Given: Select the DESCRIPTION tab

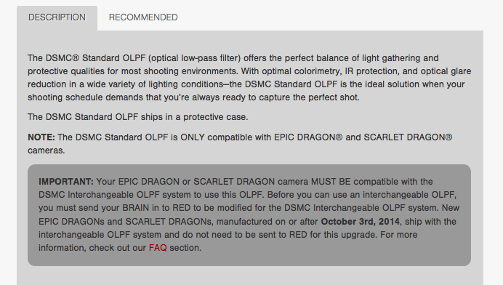Looking at the screenshot, I should pos(57,17).
